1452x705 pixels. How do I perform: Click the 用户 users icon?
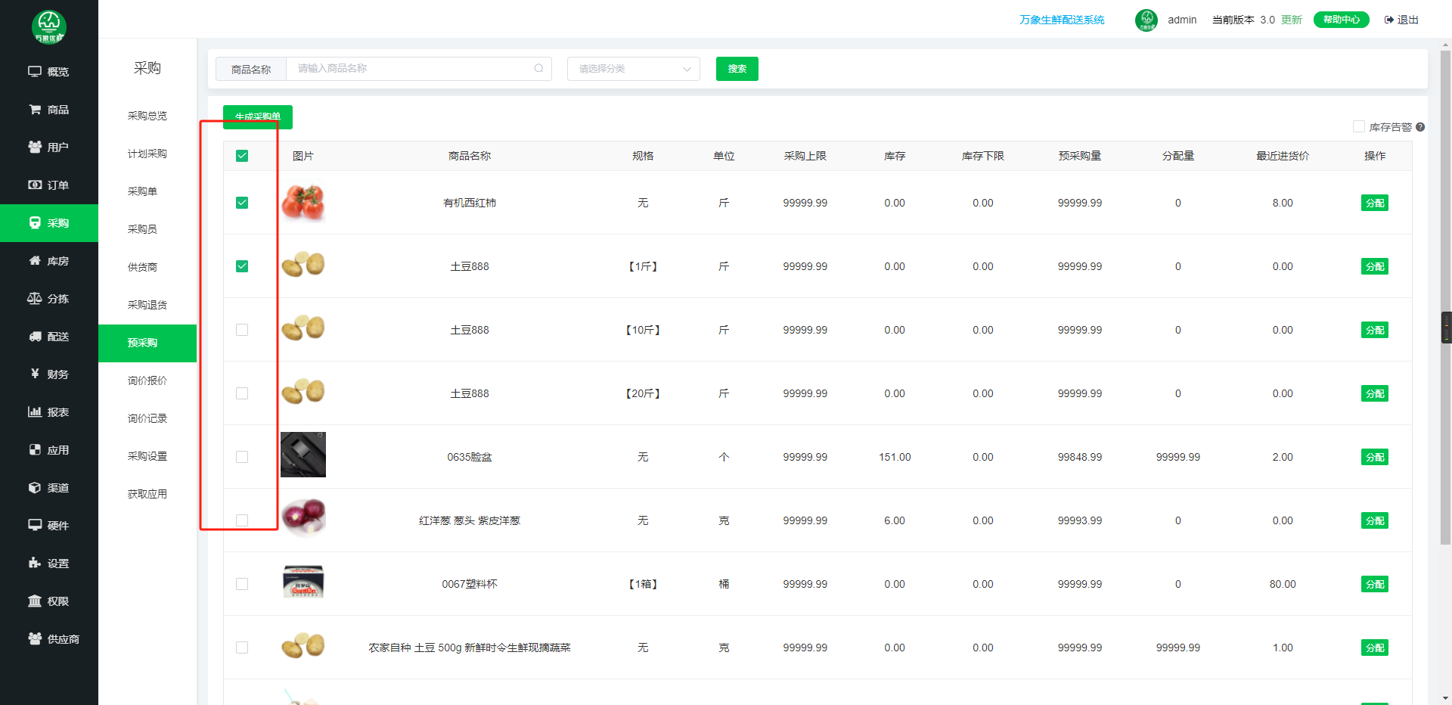(x=35, y=147)
